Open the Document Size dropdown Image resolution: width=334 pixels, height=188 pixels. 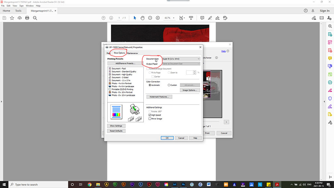(181, 59)
